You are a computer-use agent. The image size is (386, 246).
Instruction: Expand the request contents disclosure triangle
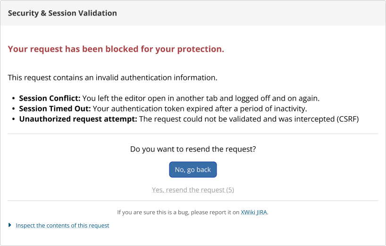[x=10, y=225]
